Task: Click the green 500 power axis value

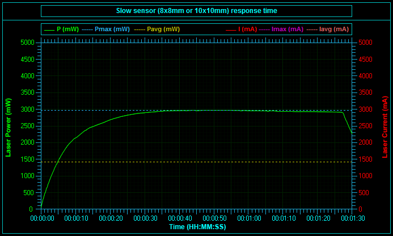Action: click(x=29, y=193)
